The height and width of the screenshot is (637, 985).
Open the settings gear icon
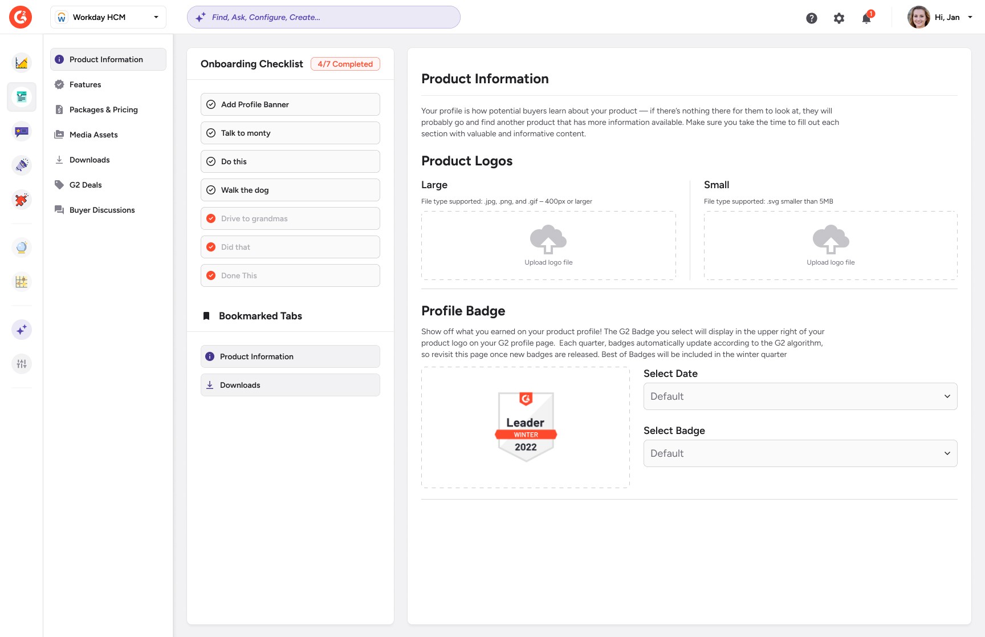point(839,18)
